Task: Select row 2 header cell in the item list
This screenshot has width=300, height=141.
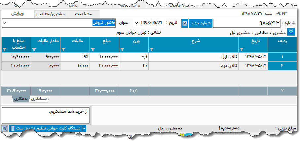Action: [282, 66]
